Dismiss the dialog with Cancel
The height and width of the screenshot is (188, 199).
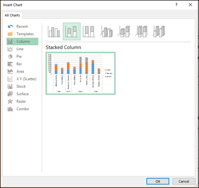pos(184,181)
